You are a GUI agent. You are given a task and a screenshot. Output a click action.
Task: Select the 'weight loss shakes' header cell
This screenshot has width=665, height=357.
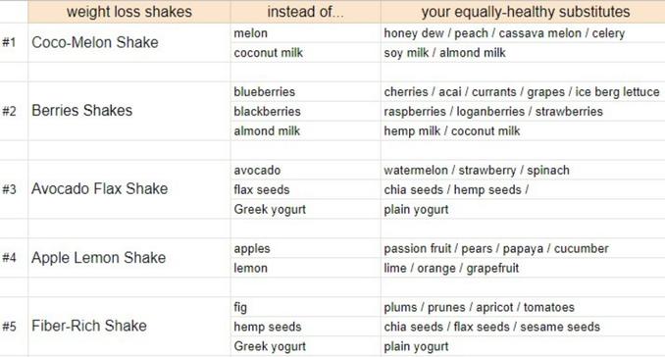point(129,12)
